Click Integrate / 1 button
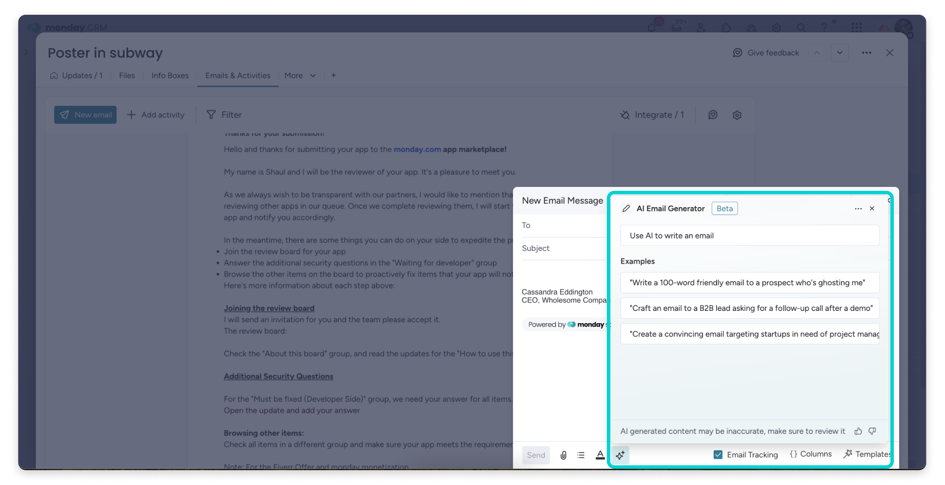 pos(652,115)
